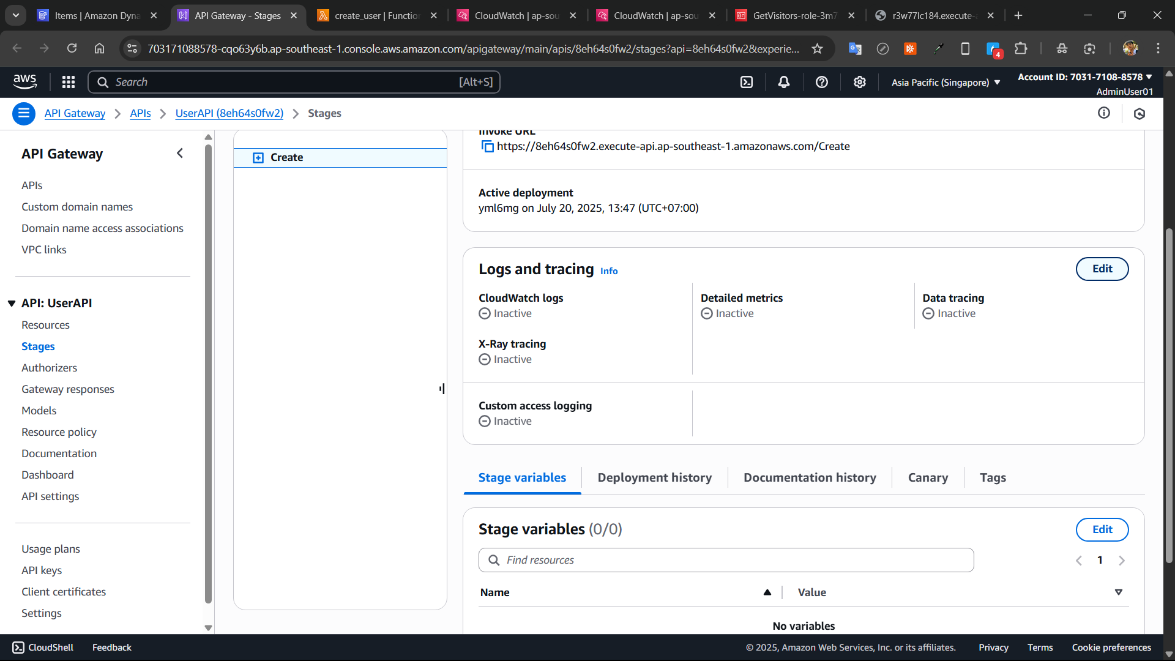Image resolution: width=1175 pixels, height=661 pixels.
Task: Open API keys in the sidebar
Action: pyautogui.click(x=42, y=570)
